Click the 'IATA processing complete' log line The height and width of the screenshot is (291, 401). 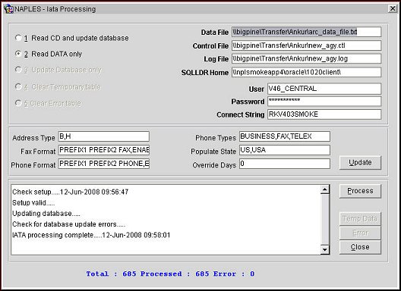point(91,235)
